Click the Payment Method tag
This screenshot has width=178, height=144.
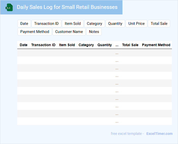coord(35,32)
